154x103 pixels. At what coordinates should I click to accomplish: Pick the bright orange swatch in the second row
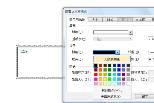[x=100, y=70]
